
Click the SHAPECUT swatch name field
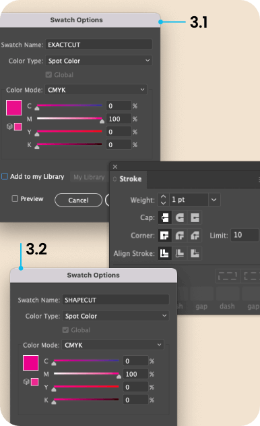coord(116,300)
